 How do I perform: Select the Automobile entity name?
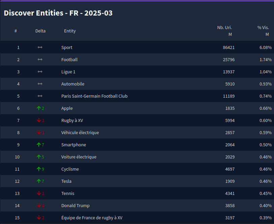(73, 84)
